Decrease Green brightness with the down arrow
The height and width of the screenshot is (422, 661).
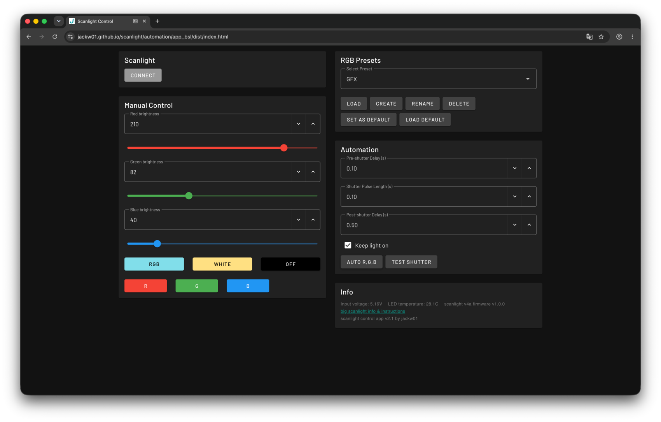pyautogui.click(x=299, y=172)
